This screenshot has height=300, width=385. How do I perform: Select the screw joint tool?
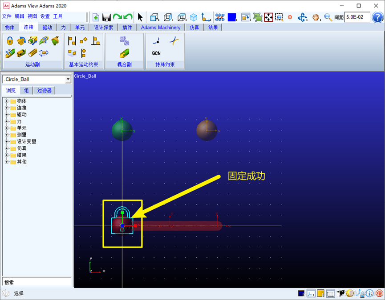click(x=32, y=53)
